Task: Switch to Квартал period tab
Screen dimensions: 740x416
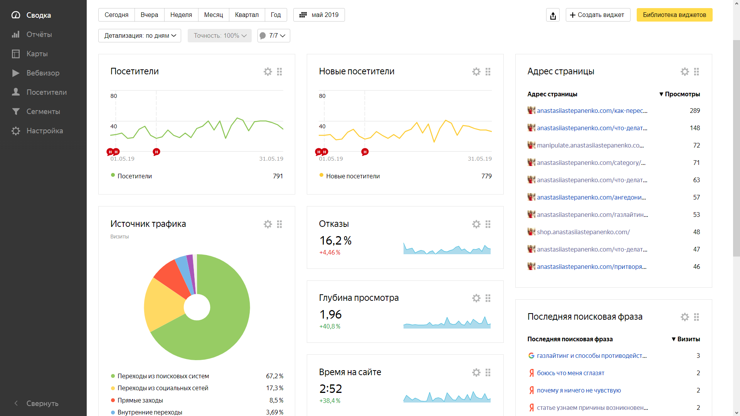Action: (247, 15)
